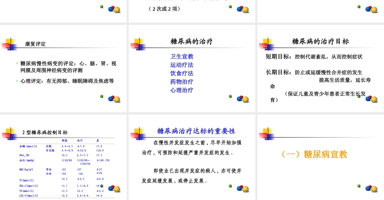Select the 血糖 (mmol/L) row label
Screen dimensions: 384x200
click(28, 146)
